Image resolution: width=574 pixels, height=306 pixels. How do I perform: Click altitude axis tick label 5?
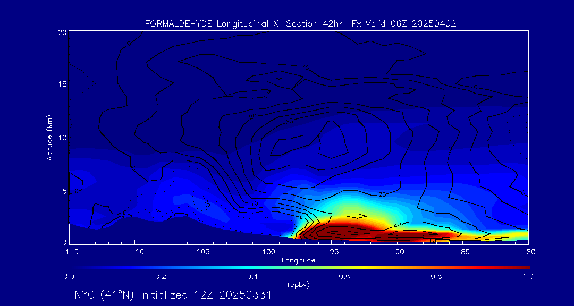click(x=64, y=191)
